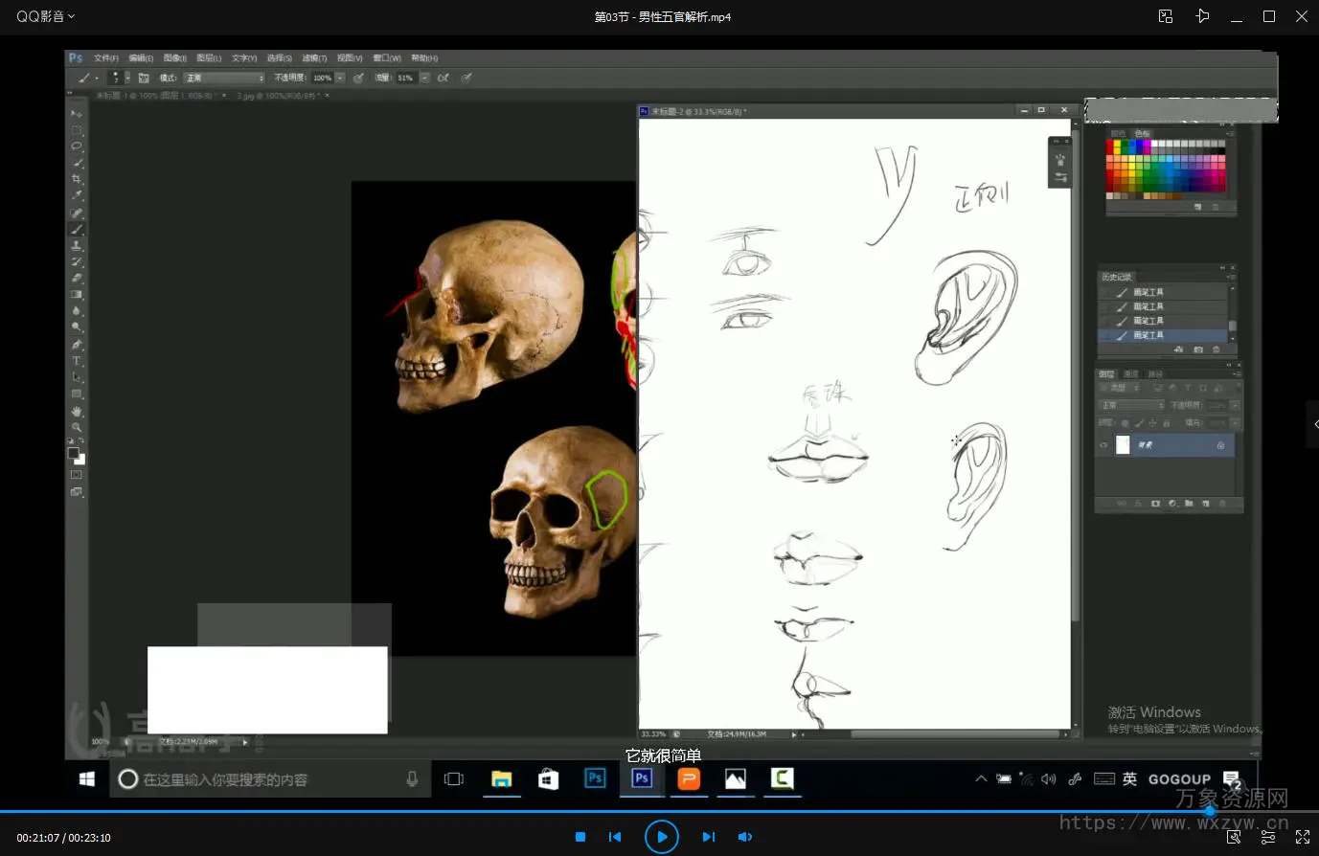Viewport: 1319px width, 856px height.
Task: Choose the Text tool in Photoshop toolbar
Action: coord(77,361)
